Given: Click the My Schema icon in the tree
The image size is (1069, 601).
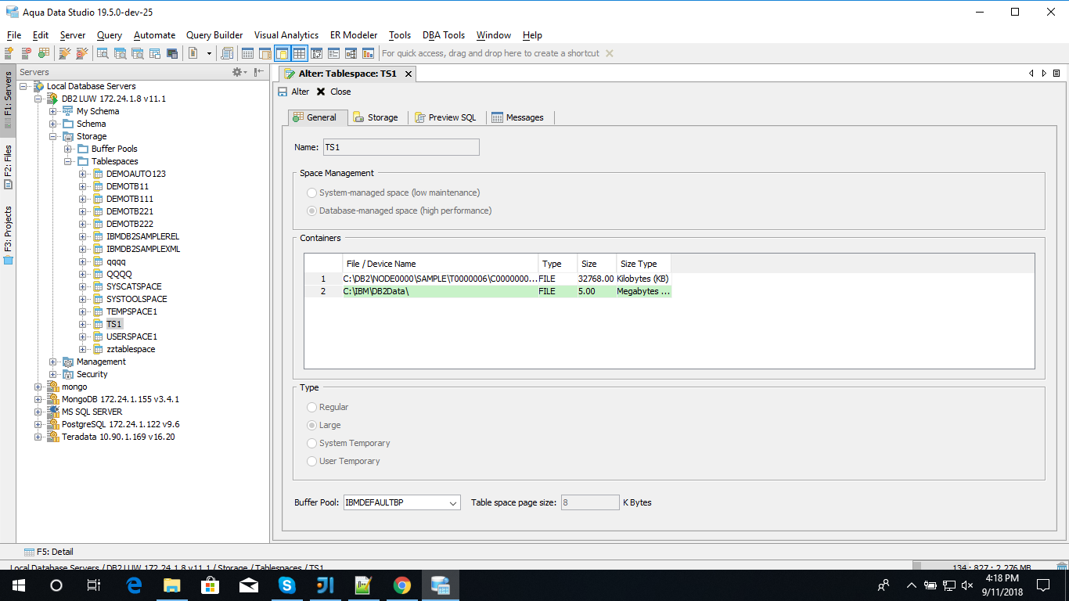Looking at the screenshot, I should pyautogui.click(x=69, y=111).
